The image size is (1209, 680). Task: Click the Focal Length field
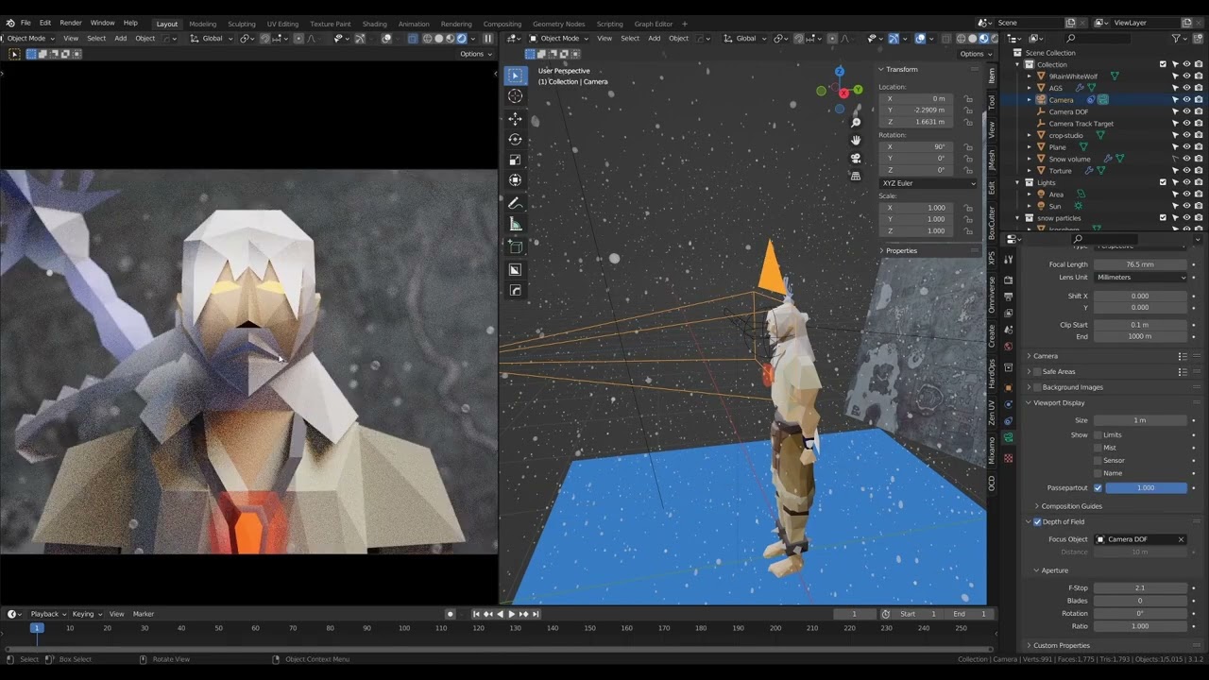tap(1140, 264)
